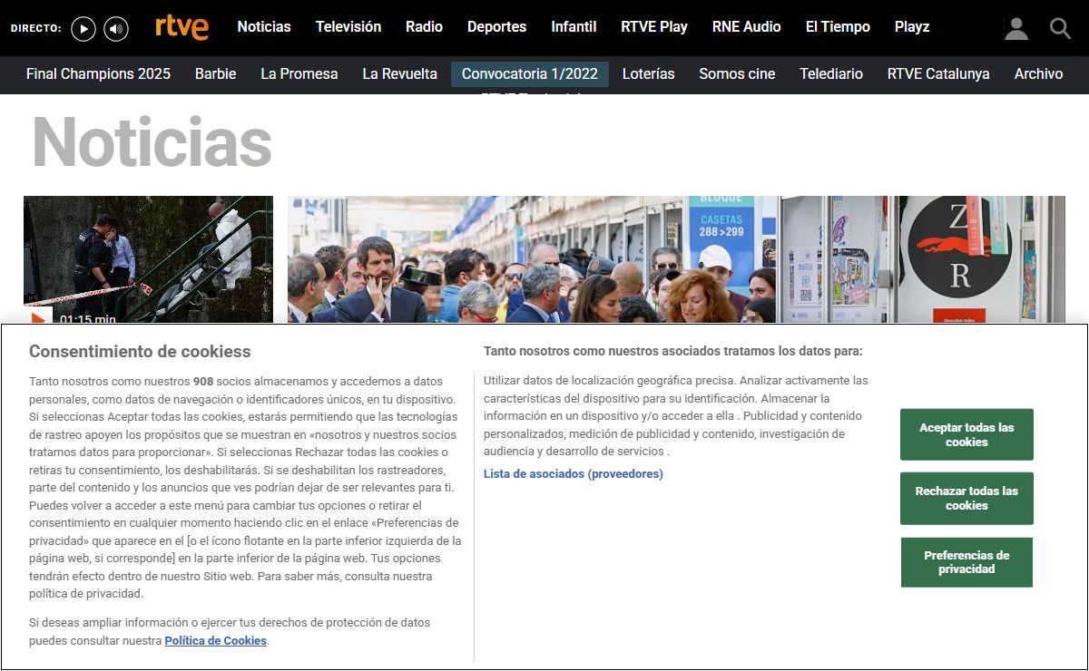The image size is (1089, 671).
Task: Open the Noticias menu item
Action: [264, 26]
